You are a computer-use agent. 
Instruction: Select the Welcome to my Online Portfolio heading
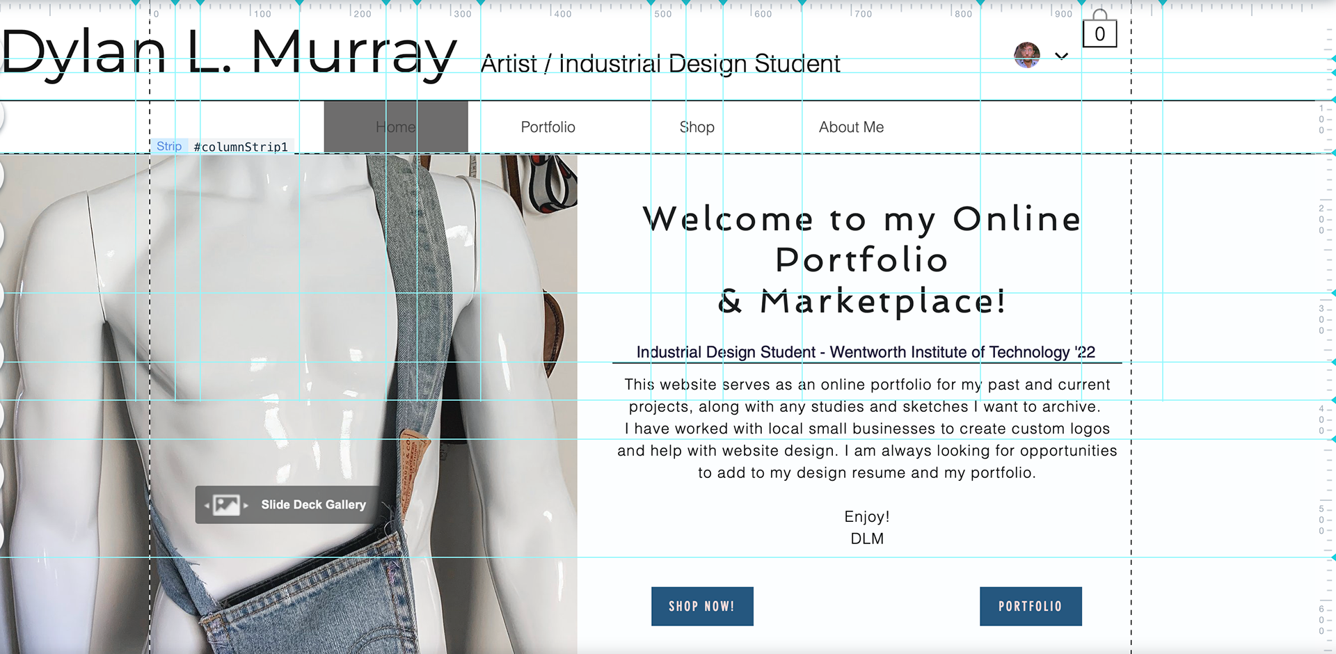[862, 260]
